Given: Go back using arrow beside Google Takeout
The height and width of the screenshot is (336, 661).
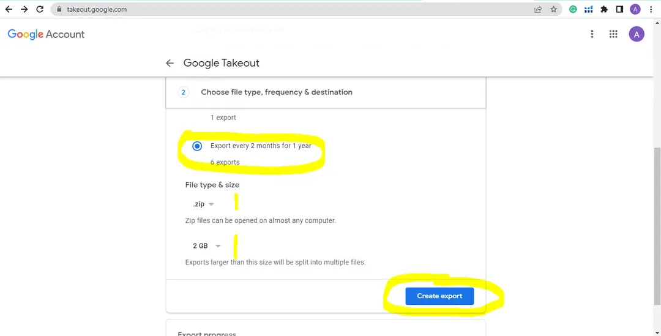Looking at the screenshot, I should coord(170,63).
